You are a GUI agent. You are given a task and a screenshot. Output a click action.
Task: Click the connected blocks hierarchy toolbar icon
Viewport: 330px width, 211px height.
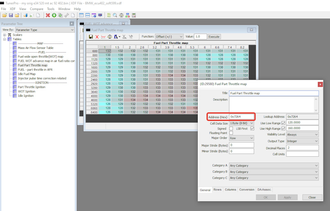coord(128,15)
